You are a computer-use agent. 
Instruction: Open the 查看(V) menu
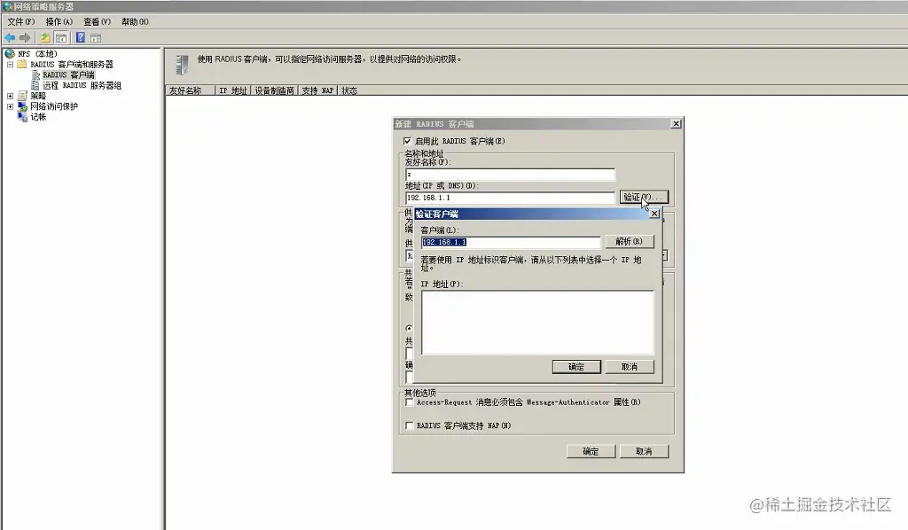click(97, 21)
